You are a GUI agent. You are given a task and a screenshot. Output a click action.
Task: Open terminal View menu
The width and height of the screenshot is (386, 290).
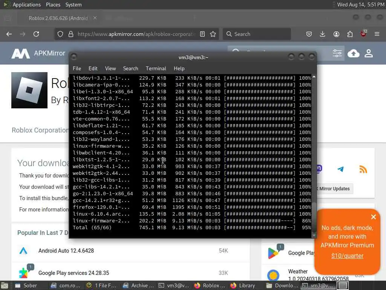click(x=110, y=69)
